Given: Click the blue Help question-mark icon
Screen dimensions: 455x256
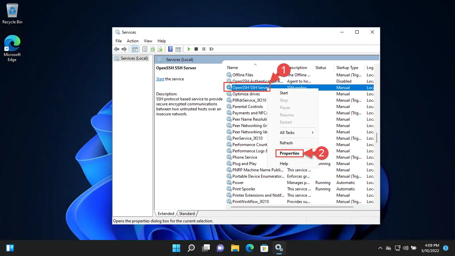Looking at the screenshot, I should tap(171, 49).
